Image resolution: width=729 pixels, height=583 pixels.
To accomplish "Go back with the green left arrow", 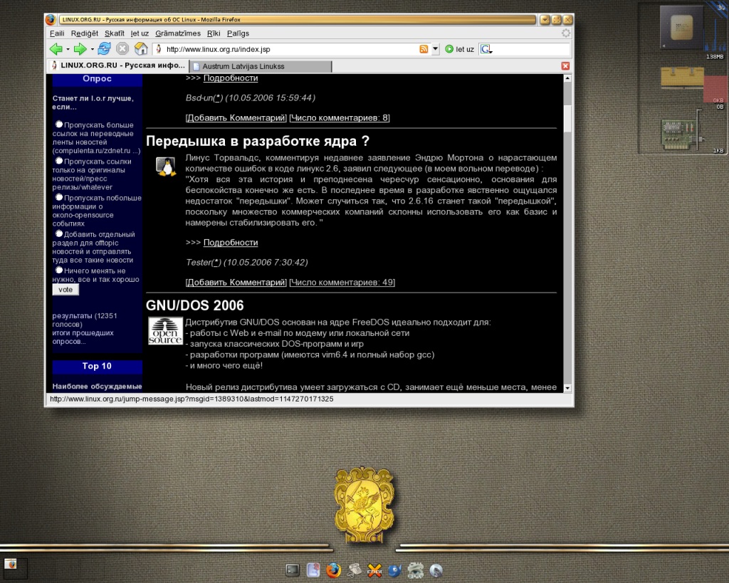I will [x=56, y=49].
